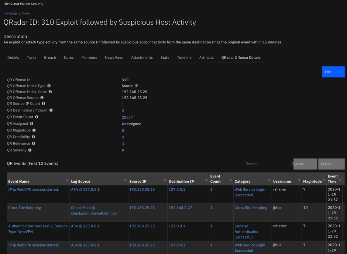Open the 28937 event count link

pos(127,117)
